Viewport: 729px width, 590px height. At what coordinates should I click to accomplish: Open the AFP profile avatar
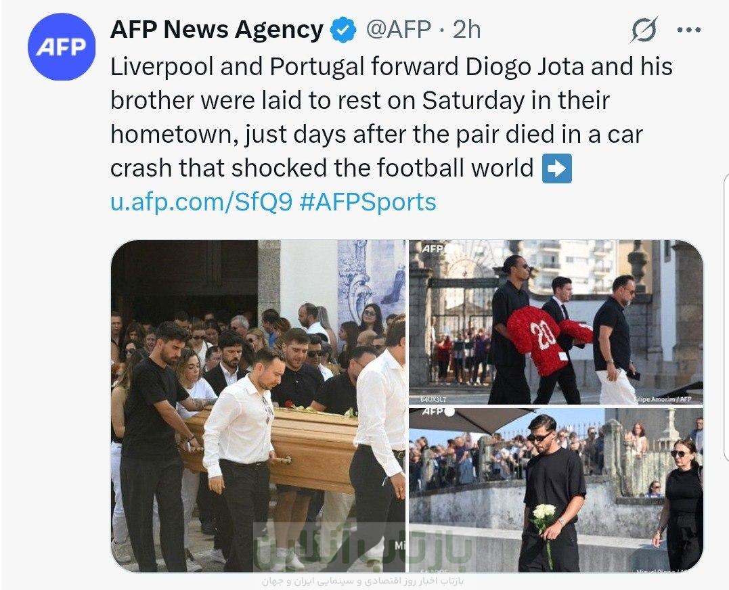[62, 47]
